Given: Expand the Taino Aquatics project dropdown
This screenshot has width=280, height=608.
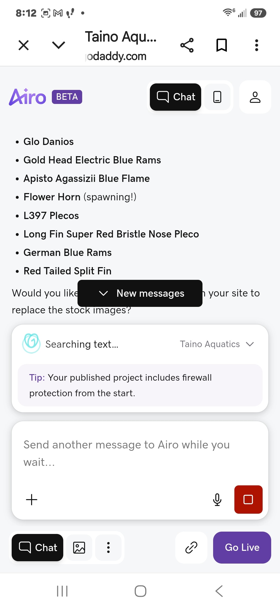Looking at the screenshot, I should [217, 344].
